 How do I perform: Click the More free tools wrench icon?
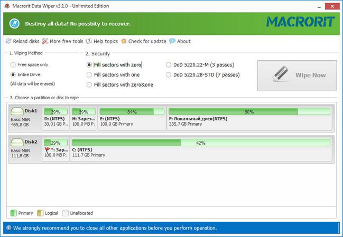click(x=45, y=41)
